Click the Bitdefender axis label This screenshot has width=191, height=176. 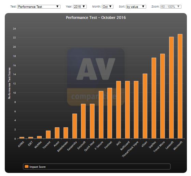pyautogui.click(x=63, y=146)
